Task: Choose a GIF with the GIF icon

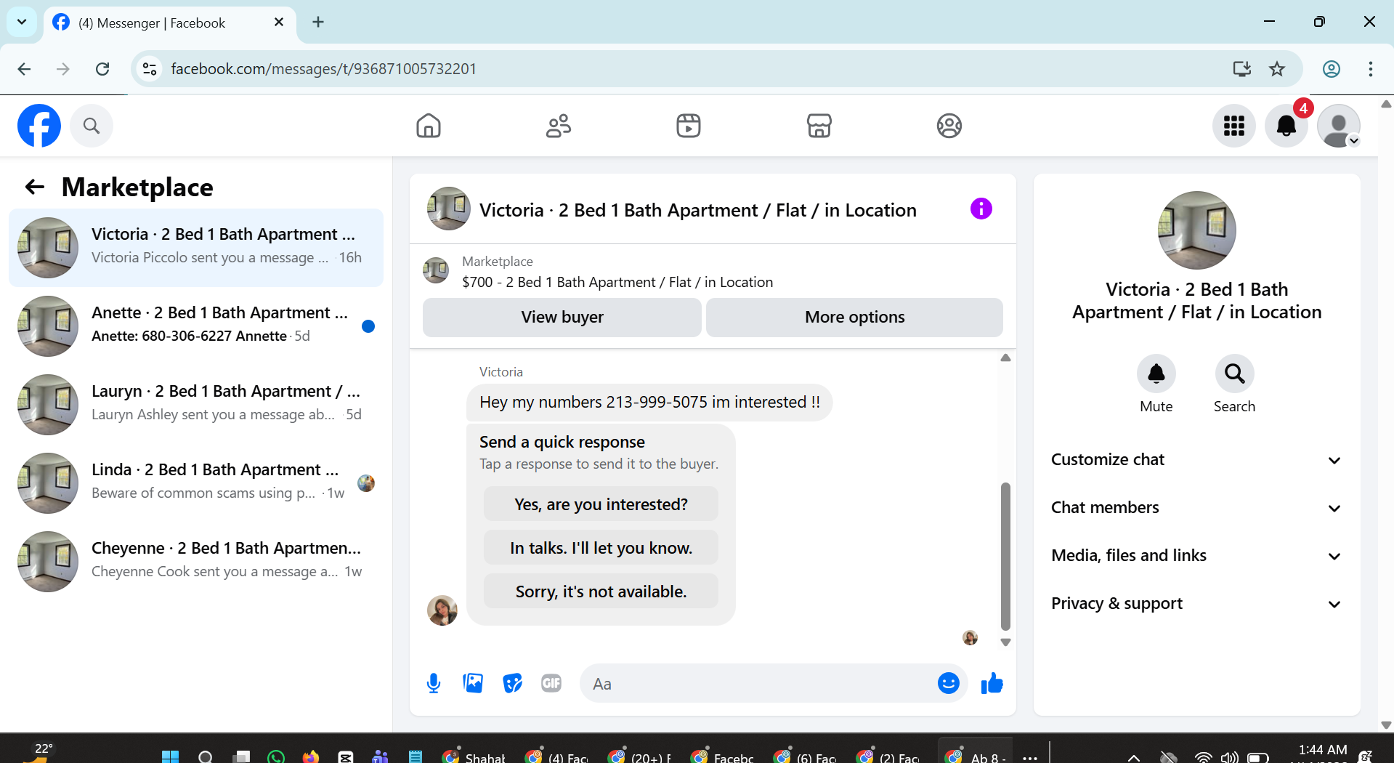Action: click(x=551, y=683)
